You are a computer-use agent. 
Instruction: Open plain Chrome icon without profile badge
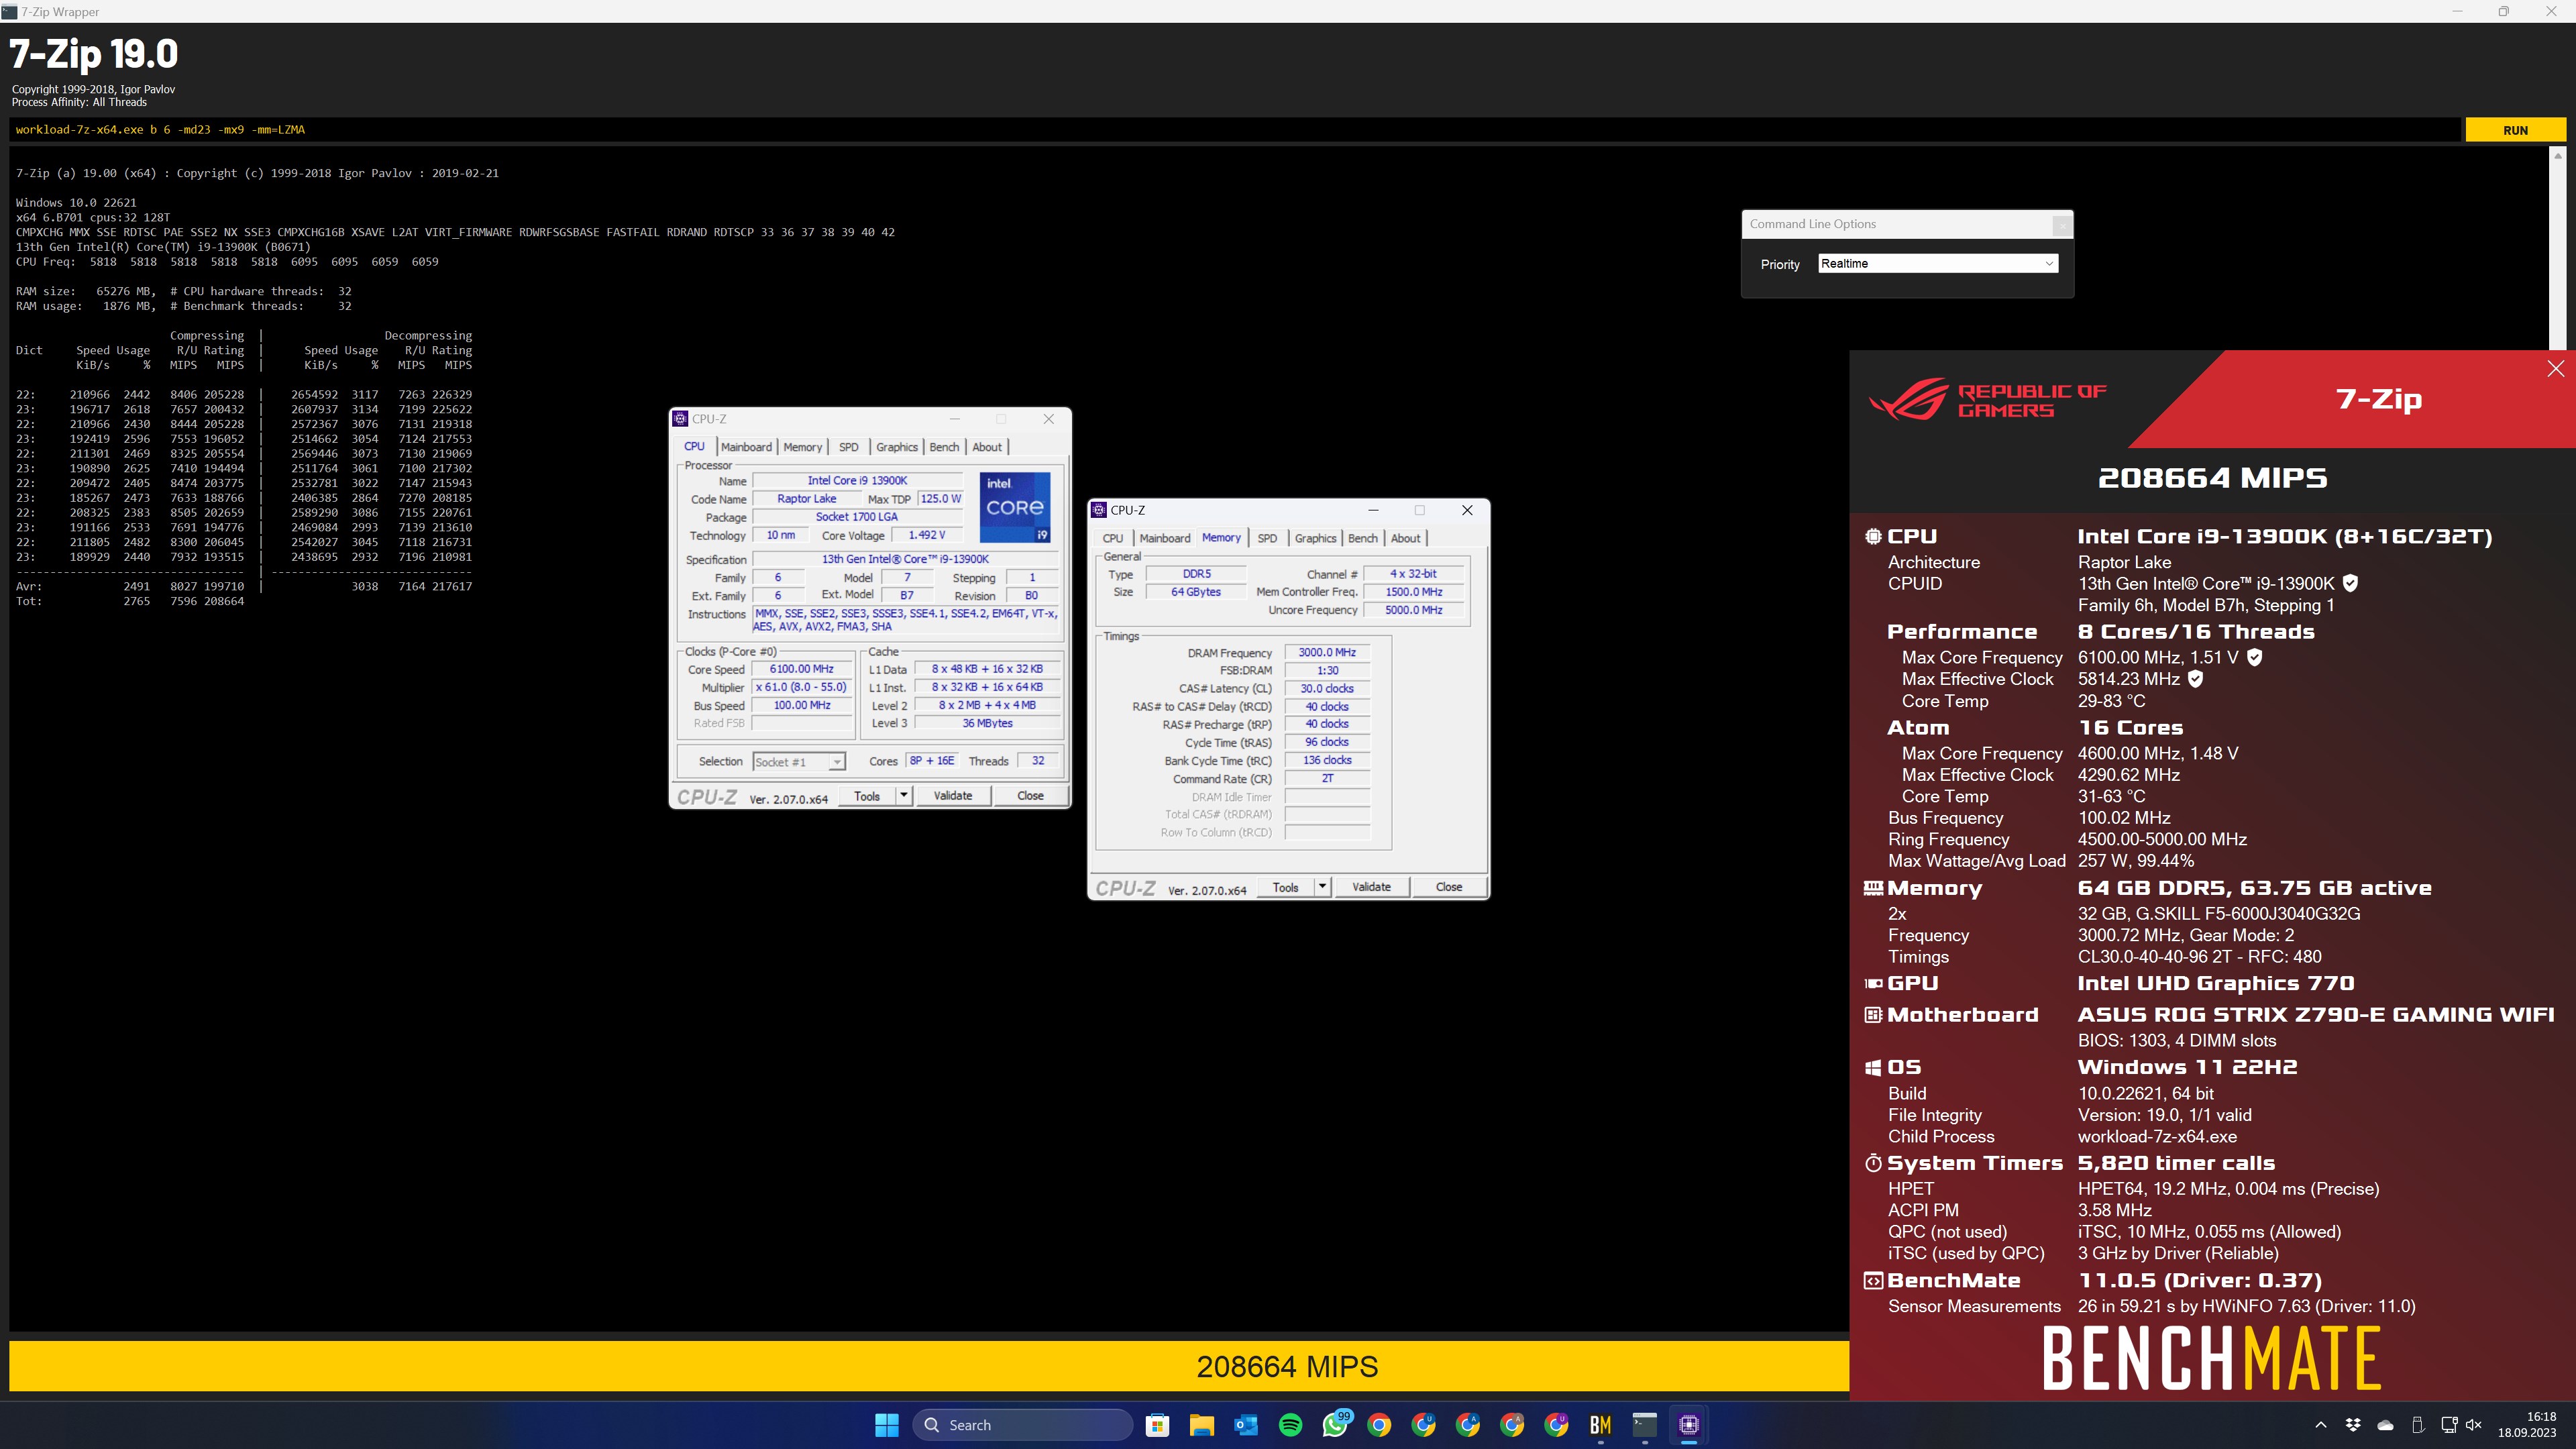(x=1379, y=1425)
